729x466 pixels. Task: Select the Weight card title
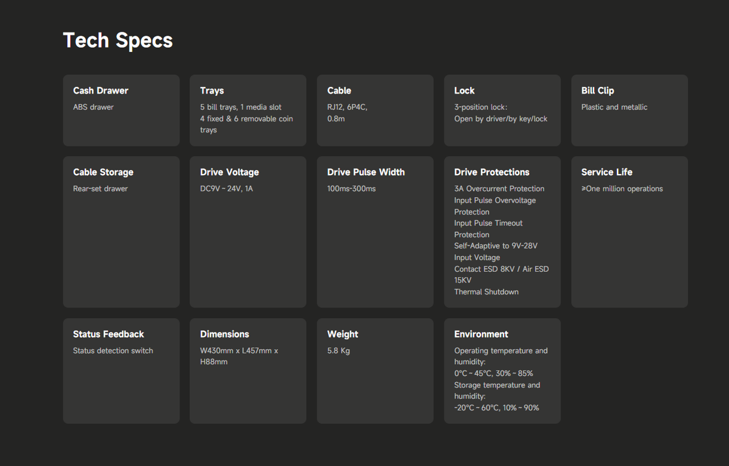click(342, 334)
